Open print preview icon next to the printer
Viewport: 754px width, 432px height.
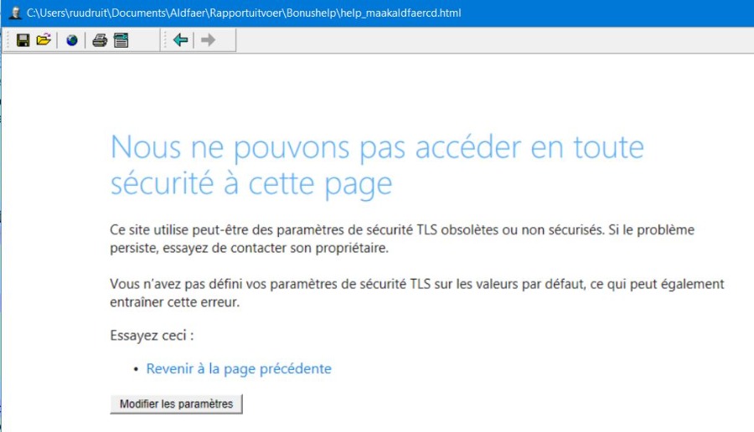point(121,40)
